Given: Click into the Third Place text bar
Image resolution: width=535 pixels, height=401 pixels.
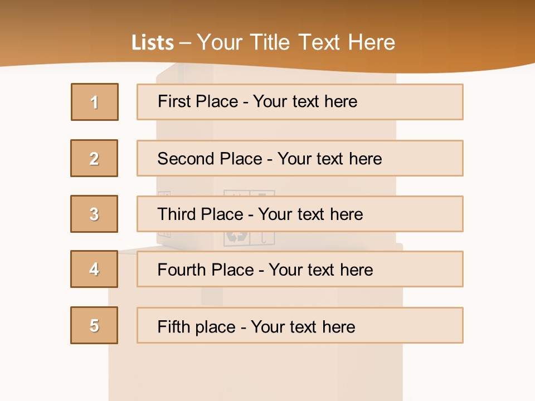Looking at the screenshot, I should pos(300,214).
